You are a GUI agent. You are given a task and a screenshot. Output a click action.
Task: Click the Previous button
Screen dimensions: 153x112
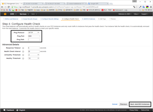pyautogui.click(x=124, y=104)
